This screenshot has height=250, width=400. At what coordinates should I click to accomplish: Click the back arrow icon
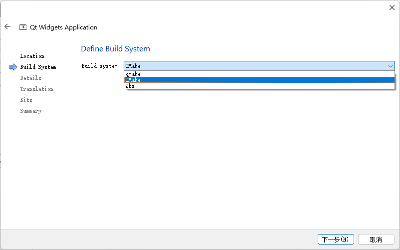coord(7,27)
